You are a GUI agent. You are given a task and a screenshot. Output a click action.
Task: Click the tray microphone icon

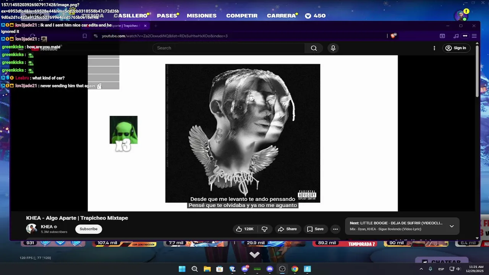(431, 269)
